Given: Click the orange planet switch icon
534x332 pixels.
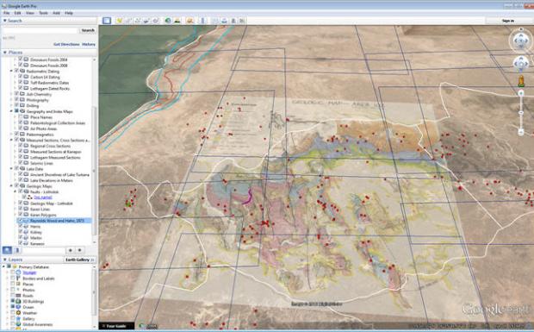Looking at the screenshot, I should 189,21.
